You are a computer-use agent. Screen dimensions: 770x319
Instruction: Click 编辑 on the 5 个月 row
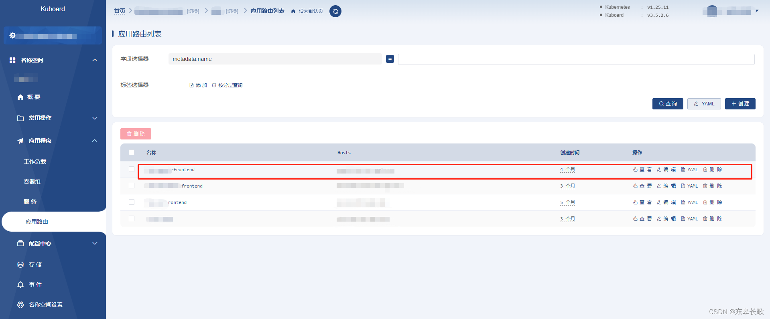tap(666, 202)
